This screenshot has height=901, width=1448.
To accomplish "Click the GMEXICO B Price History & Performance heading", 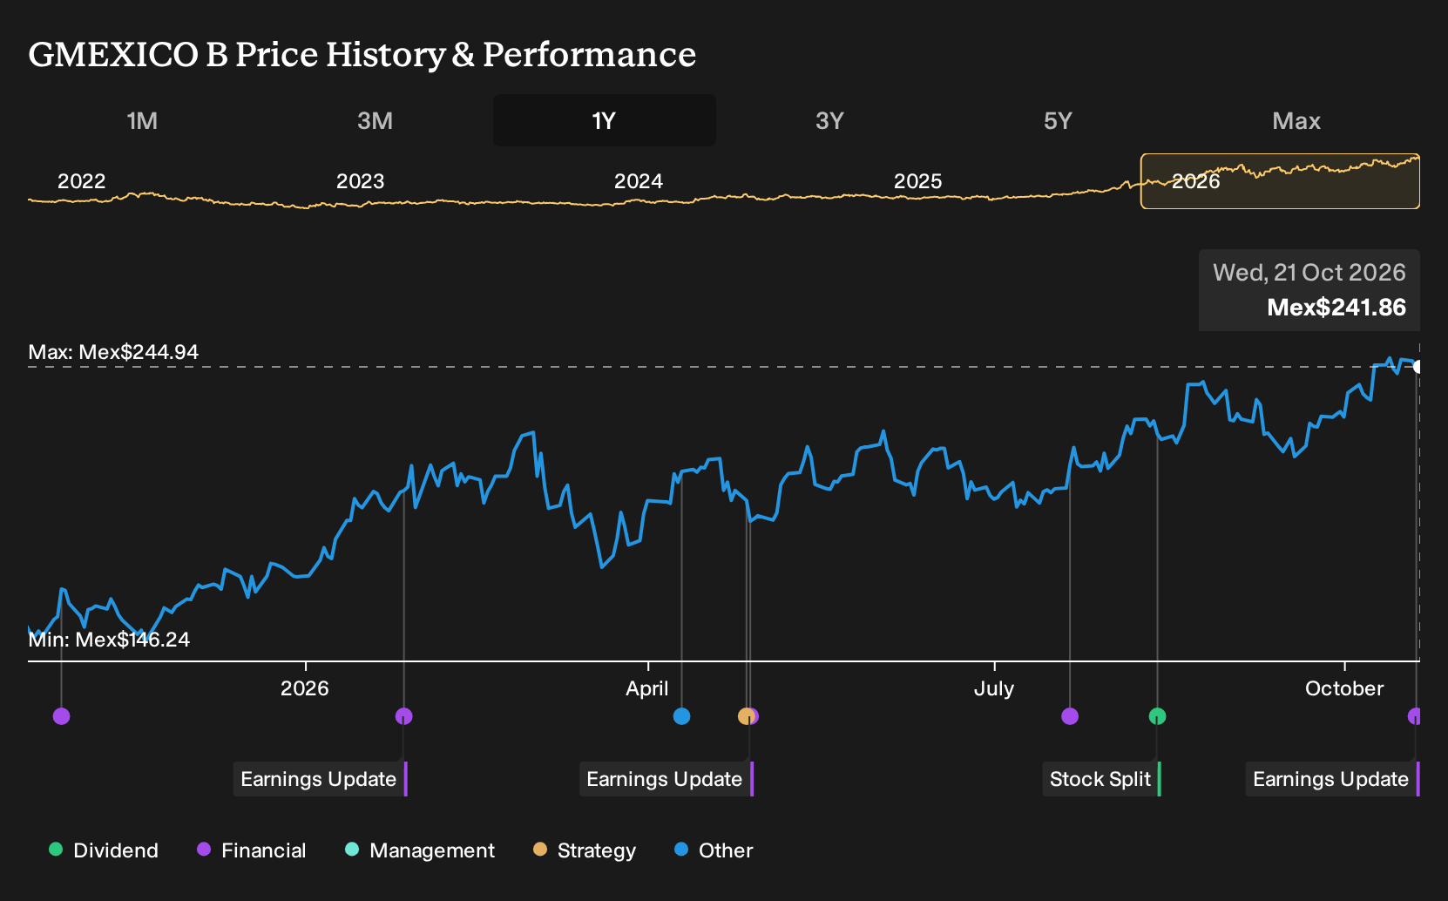I will pyautogui.click(x=362, y=54).
